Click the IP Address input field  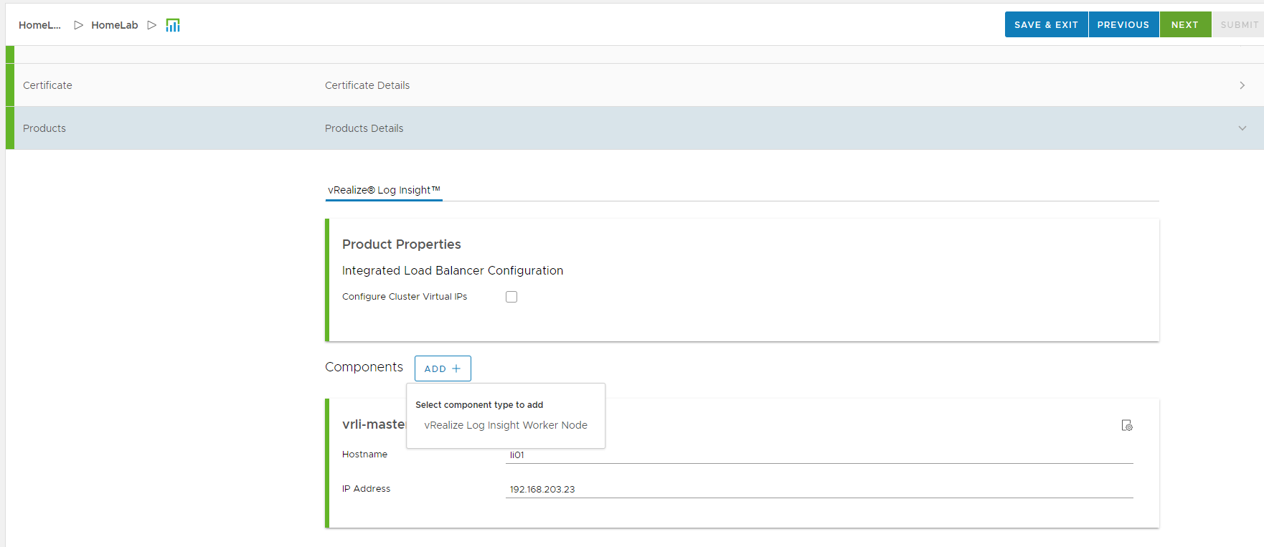point(818,489)
